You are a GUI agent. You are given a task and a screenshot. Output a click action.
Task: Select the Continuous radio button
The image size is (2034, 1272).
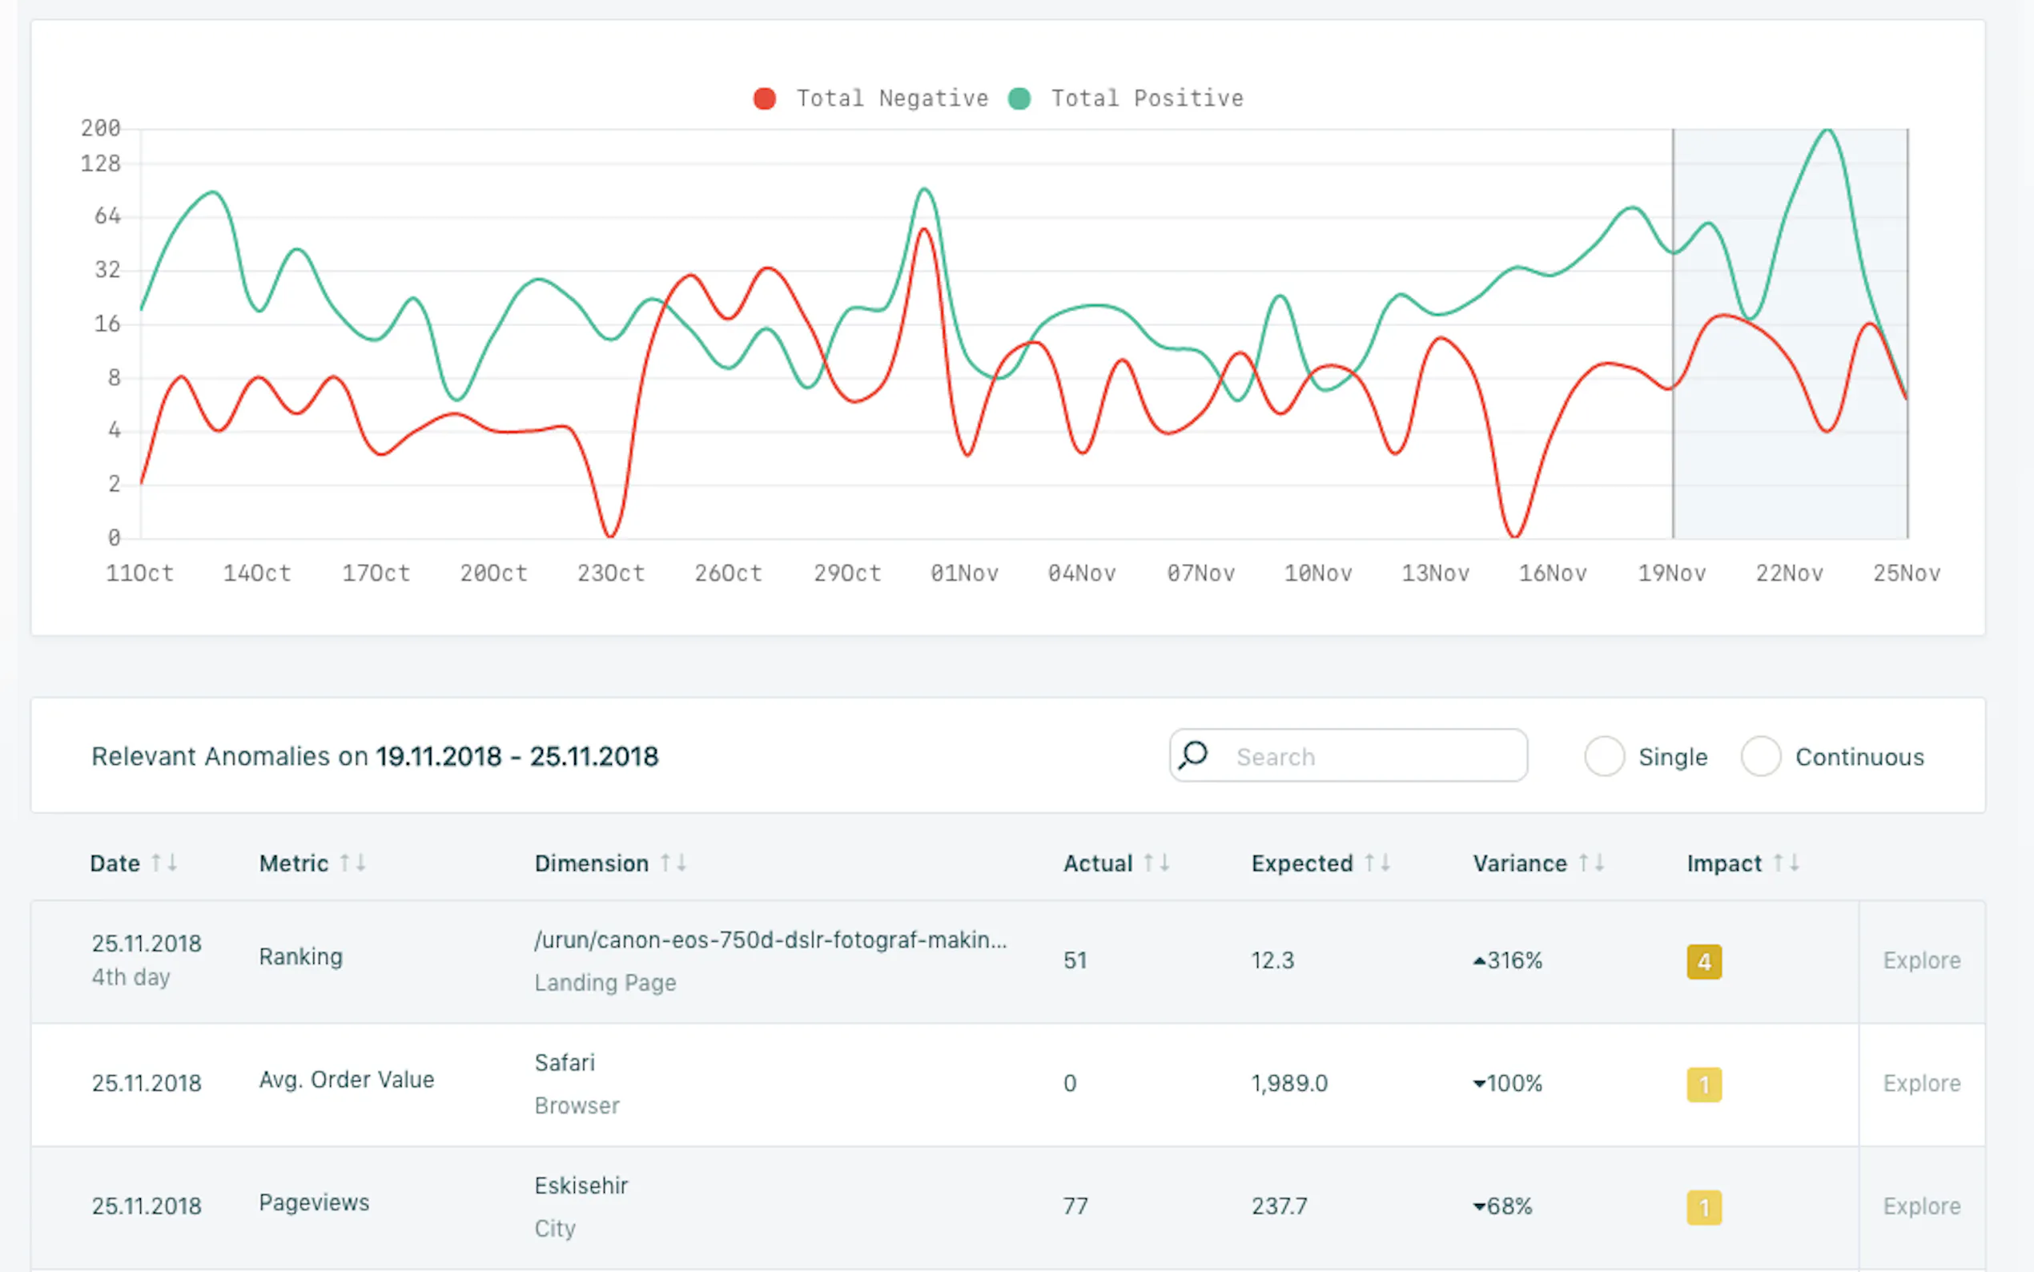[x=1761, y=755]
